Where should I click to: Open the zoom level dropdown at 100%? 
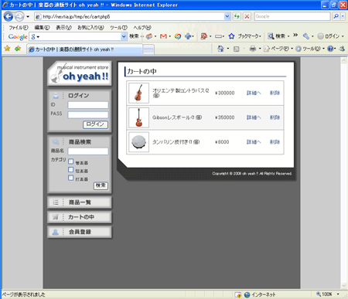tap(338, 294)
